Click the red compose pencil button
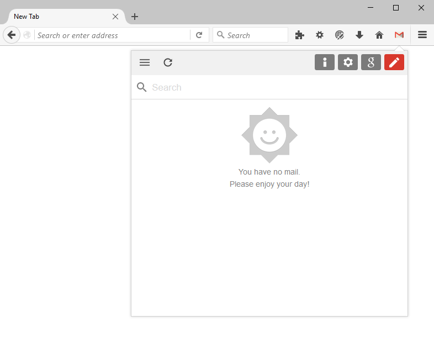This screenshot has height=337, width=434. (x=394, y=62)
